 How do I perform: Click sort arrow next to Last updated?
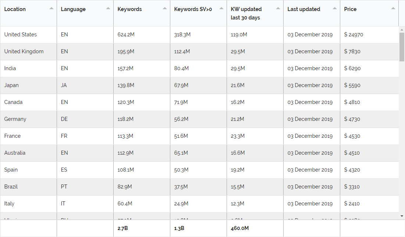(x=335, y=8)
